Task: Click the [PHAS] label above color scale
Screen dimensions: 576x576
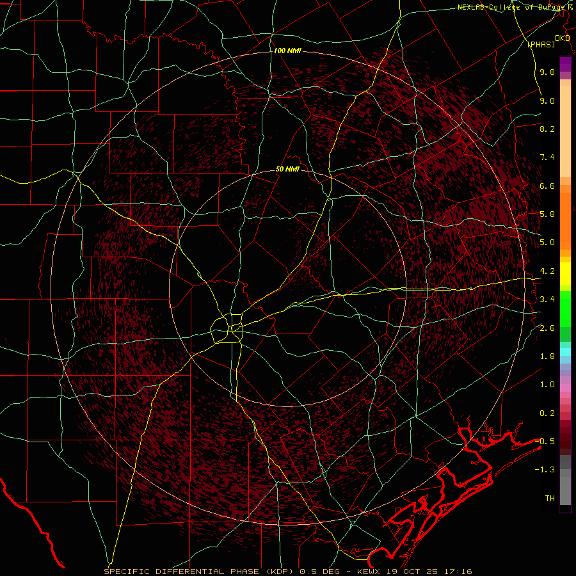Action: [541, 44]
